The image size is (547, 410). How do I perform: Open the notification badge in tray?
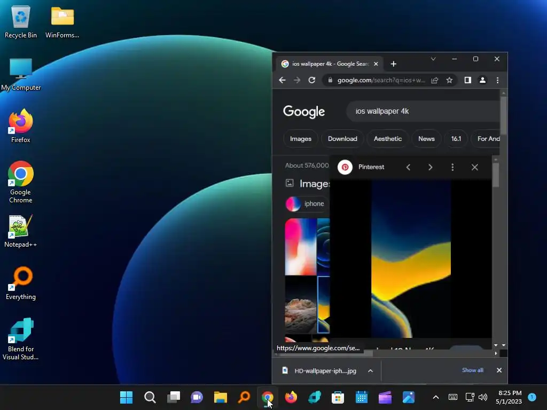[532, 397]
